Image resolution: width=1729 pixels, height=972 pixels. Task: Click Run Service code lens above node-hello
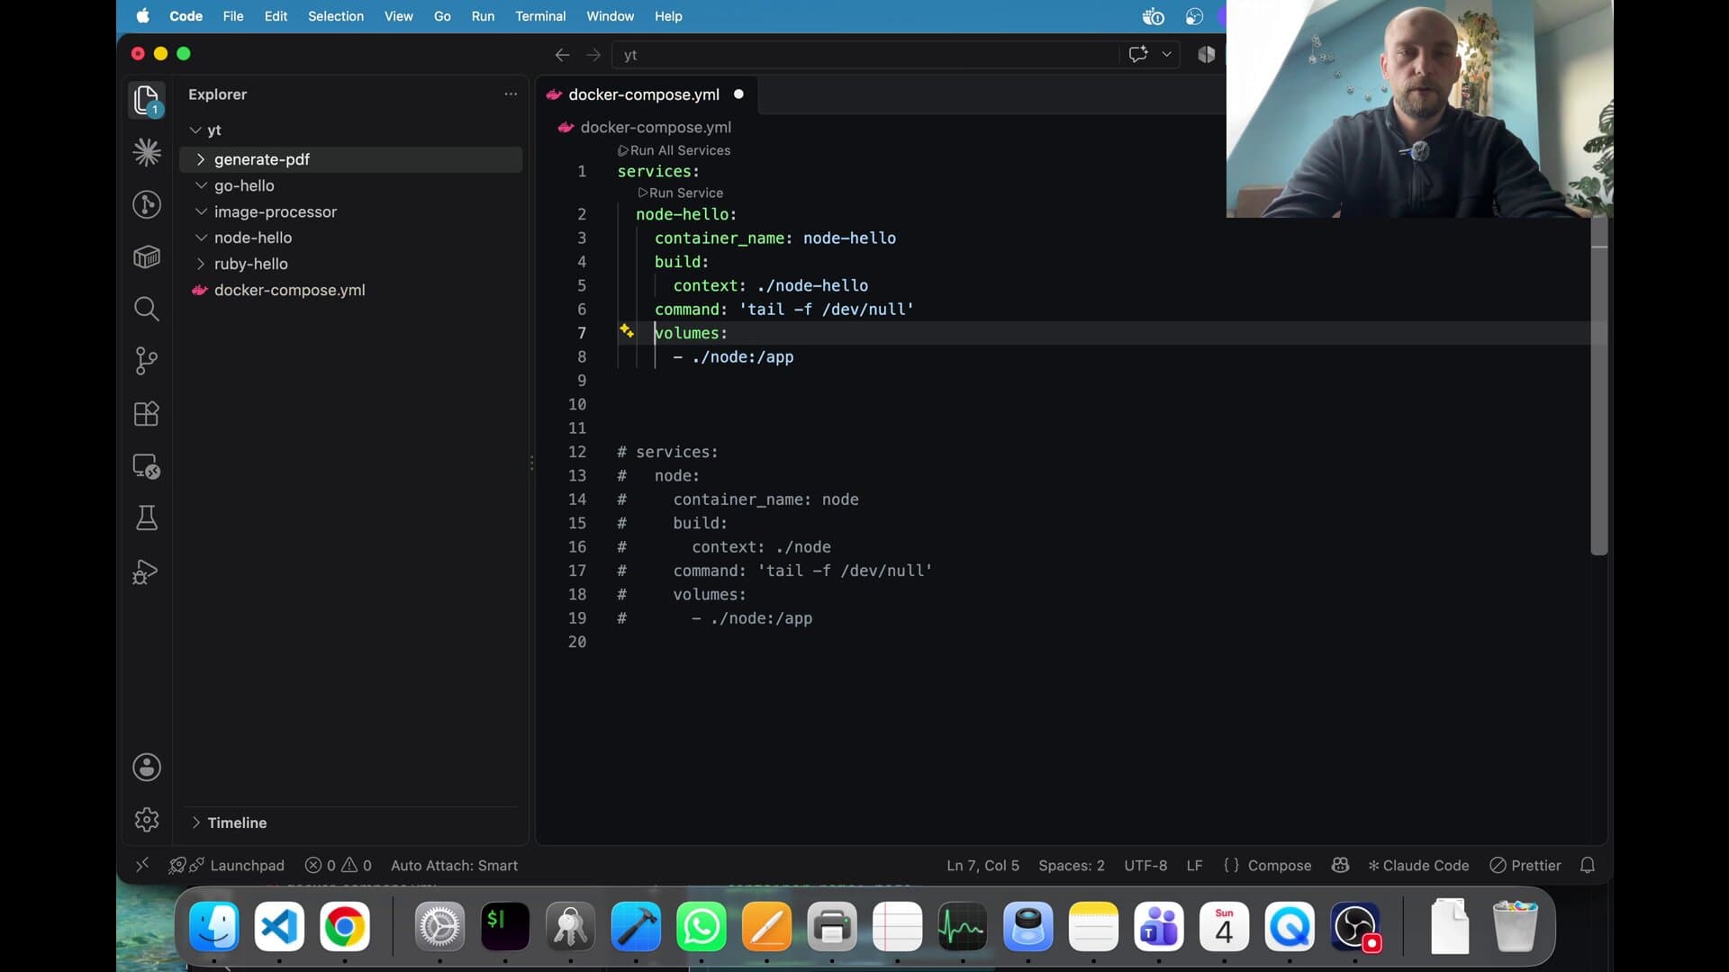(681, 193)
